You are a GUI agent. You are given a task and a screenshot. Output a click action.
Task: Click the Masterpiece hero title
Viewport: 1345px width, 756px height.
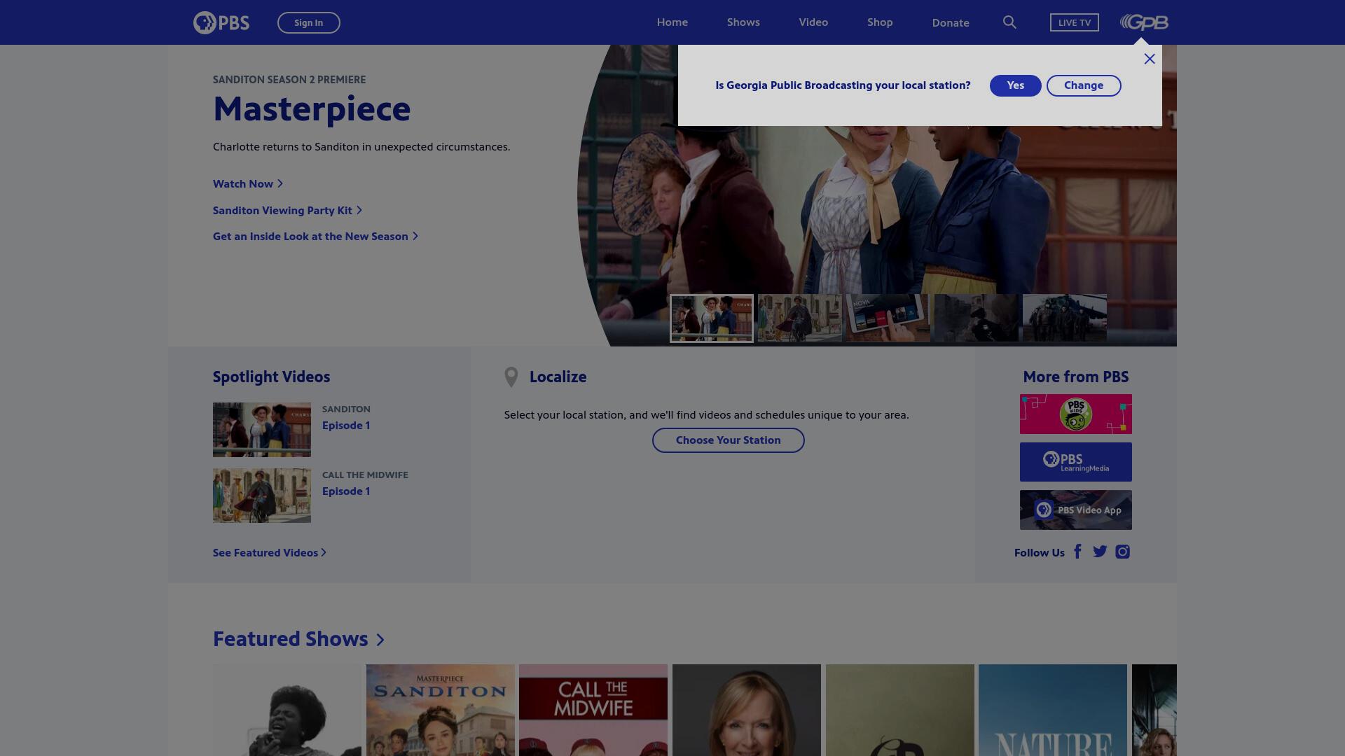coord(312,108)
